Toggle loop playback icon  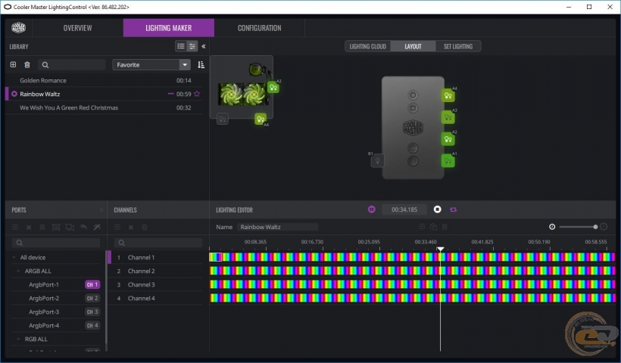(x=454, y=209)
